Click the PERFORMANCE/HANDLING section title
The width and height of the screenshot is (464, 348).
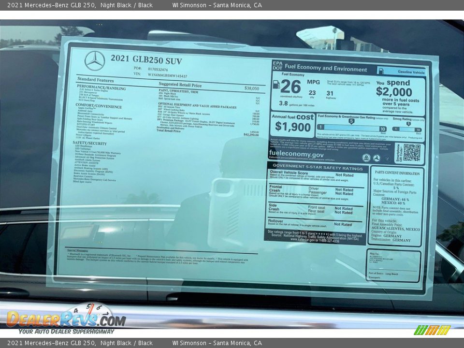[101, 87]
